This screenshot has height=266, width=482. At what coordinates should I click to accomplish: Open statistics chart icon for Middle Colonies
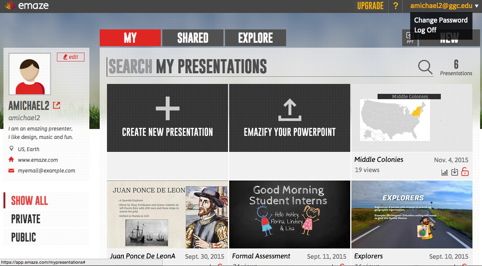[445, 172]
